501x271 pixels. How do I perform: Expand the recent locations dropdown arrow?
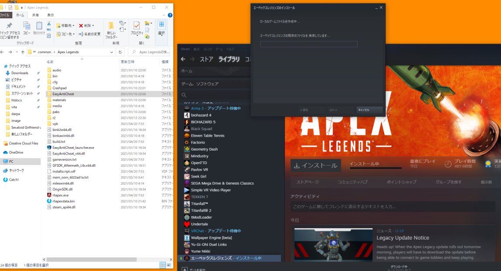click(x=17, y=52)
